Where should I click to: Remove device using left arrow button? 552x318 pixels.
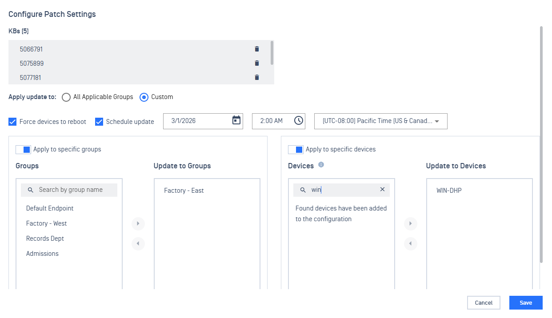click(x=410, y=243)
